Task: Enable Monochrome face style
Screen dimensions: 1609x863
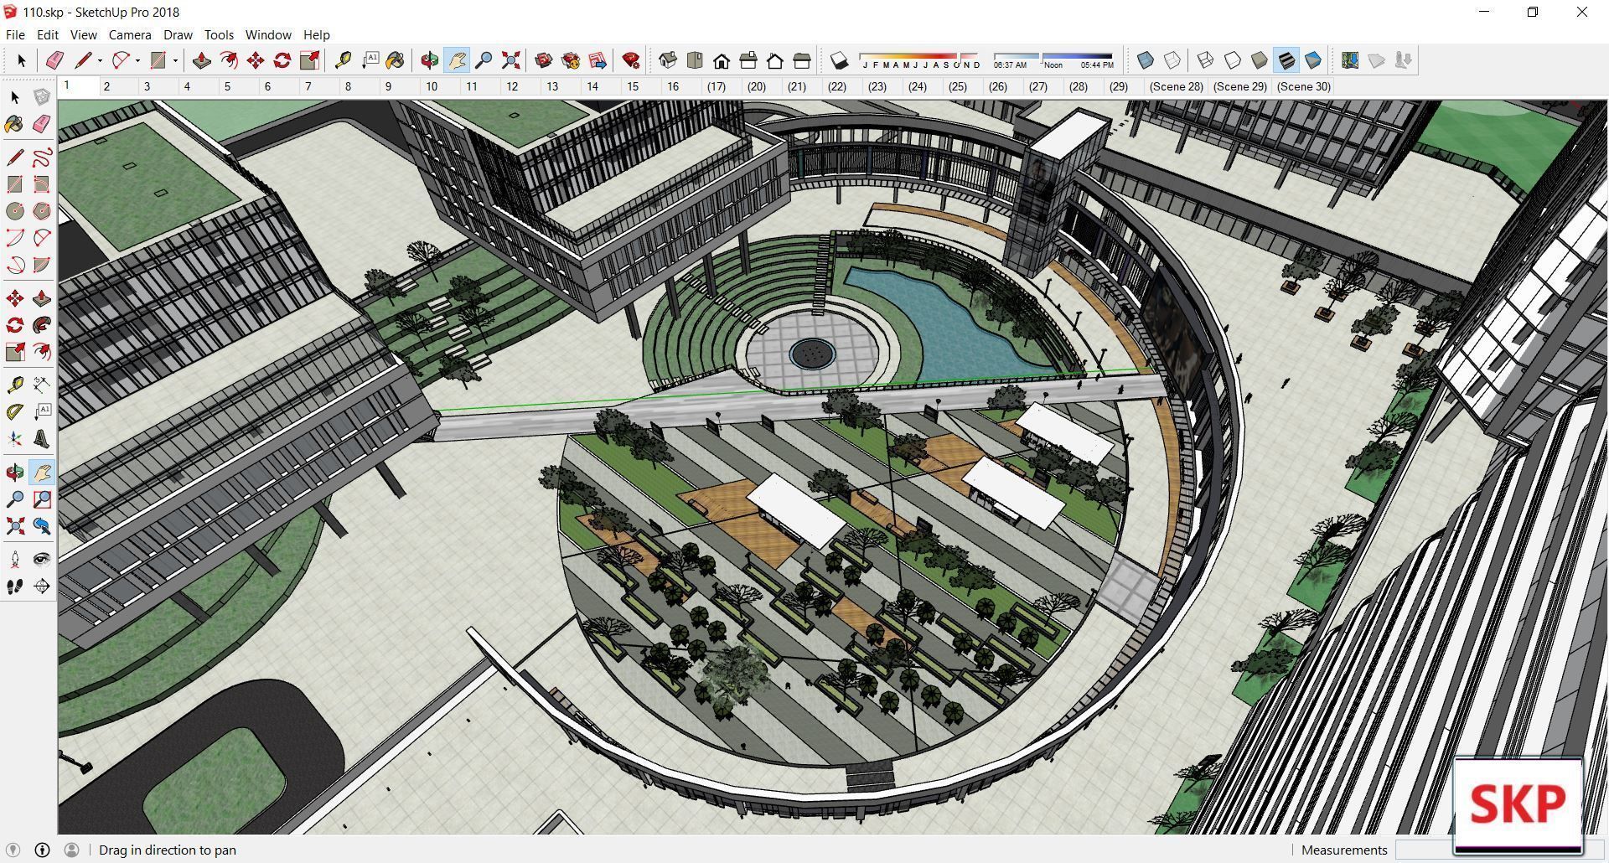Action: 1313,60
